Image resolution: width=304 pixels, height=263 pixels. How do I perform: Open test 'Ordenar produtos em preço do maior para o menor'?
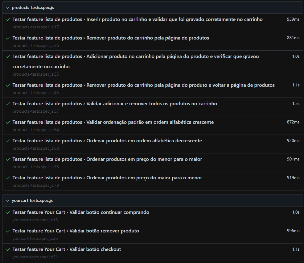coord(107,178)
